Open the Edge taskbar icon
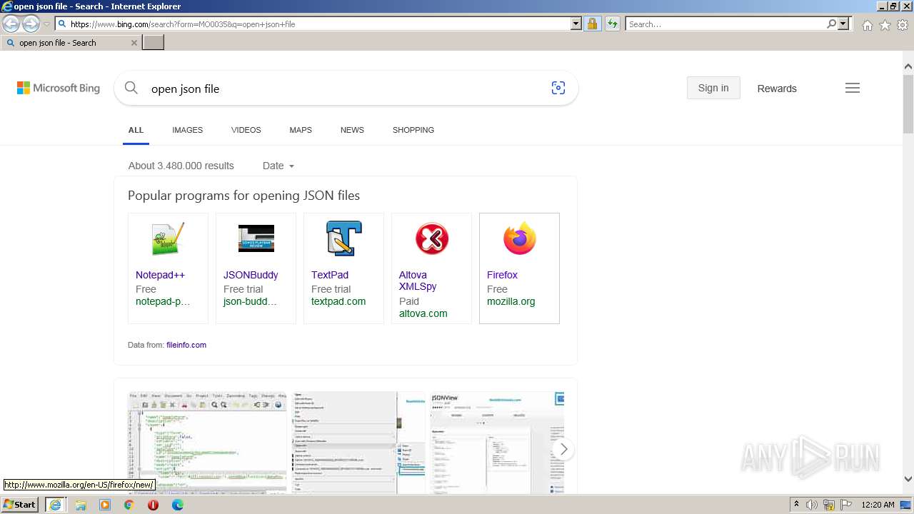The height and width of the screenshot is (514, 914). pyautogui.click(x=178, y=505)
